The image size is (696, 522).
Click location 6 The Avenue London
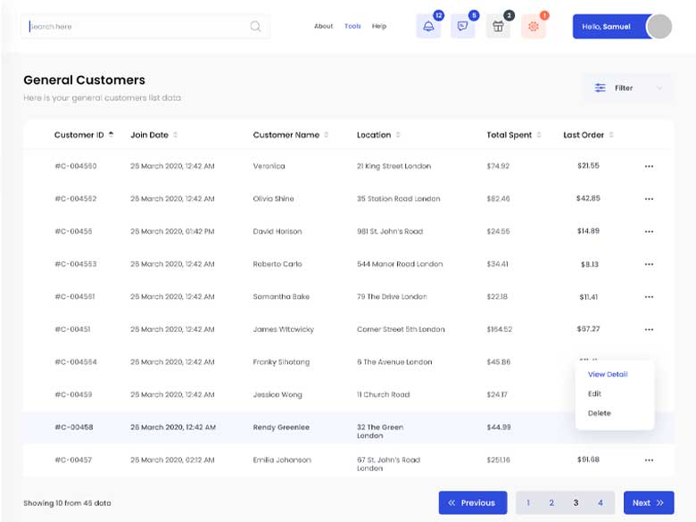394,361
